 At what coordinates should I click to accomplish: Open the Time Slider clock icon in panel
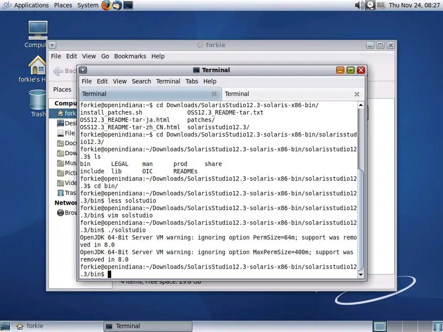point(370,5)
